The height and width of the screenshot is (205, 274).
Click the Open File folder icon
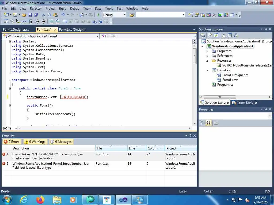tap(24, 15)
